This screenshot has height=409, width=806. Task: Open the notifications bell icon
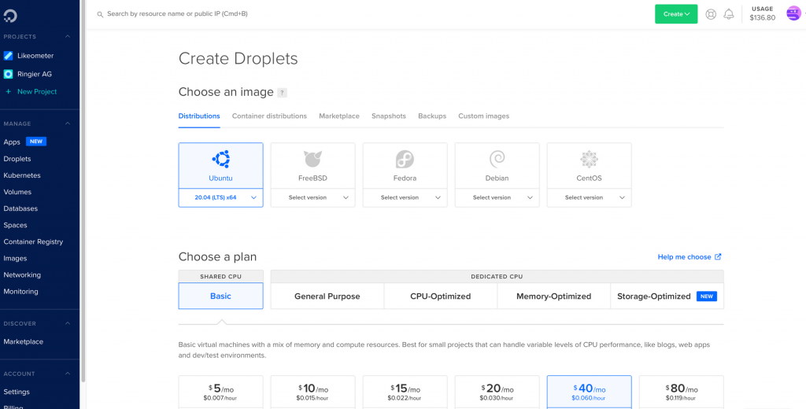(x=728, y=14)
